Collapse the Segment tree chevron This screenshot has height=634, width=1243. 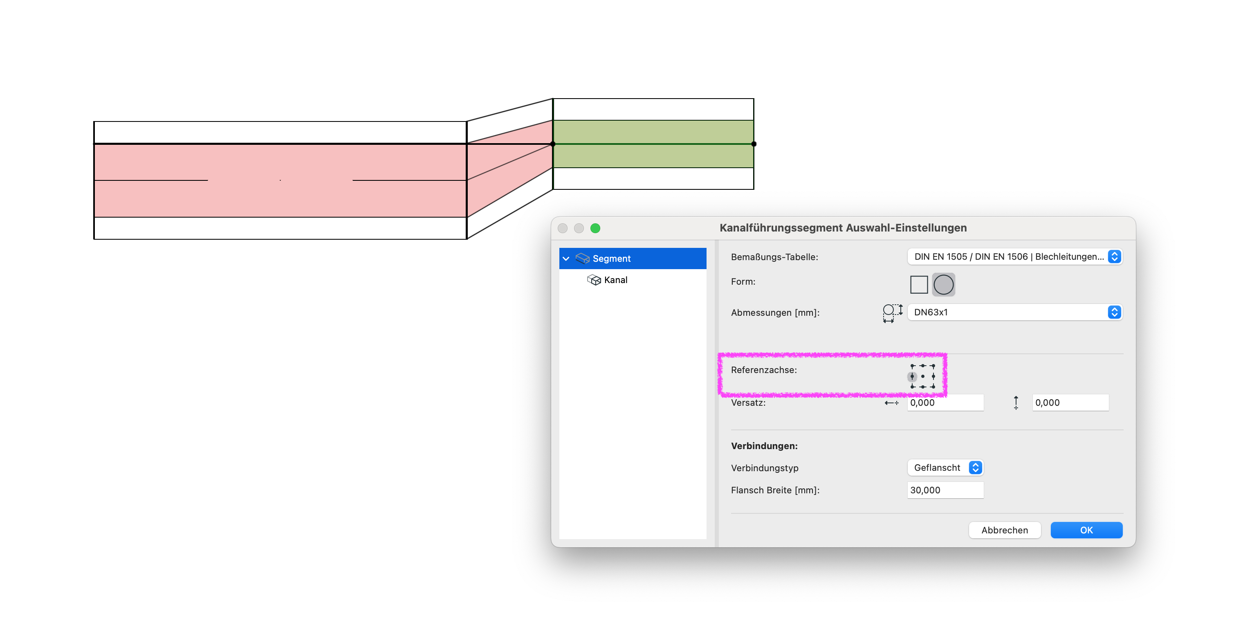(566, 259)
